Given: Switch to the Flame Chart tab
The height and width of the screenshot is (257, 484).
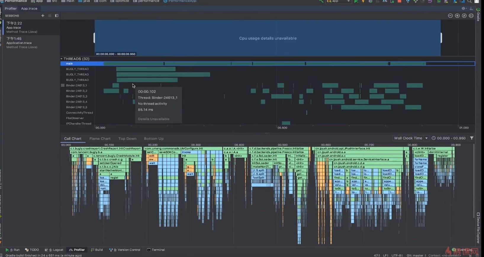Looking at the screenshot, I should [x=100, y=139].
